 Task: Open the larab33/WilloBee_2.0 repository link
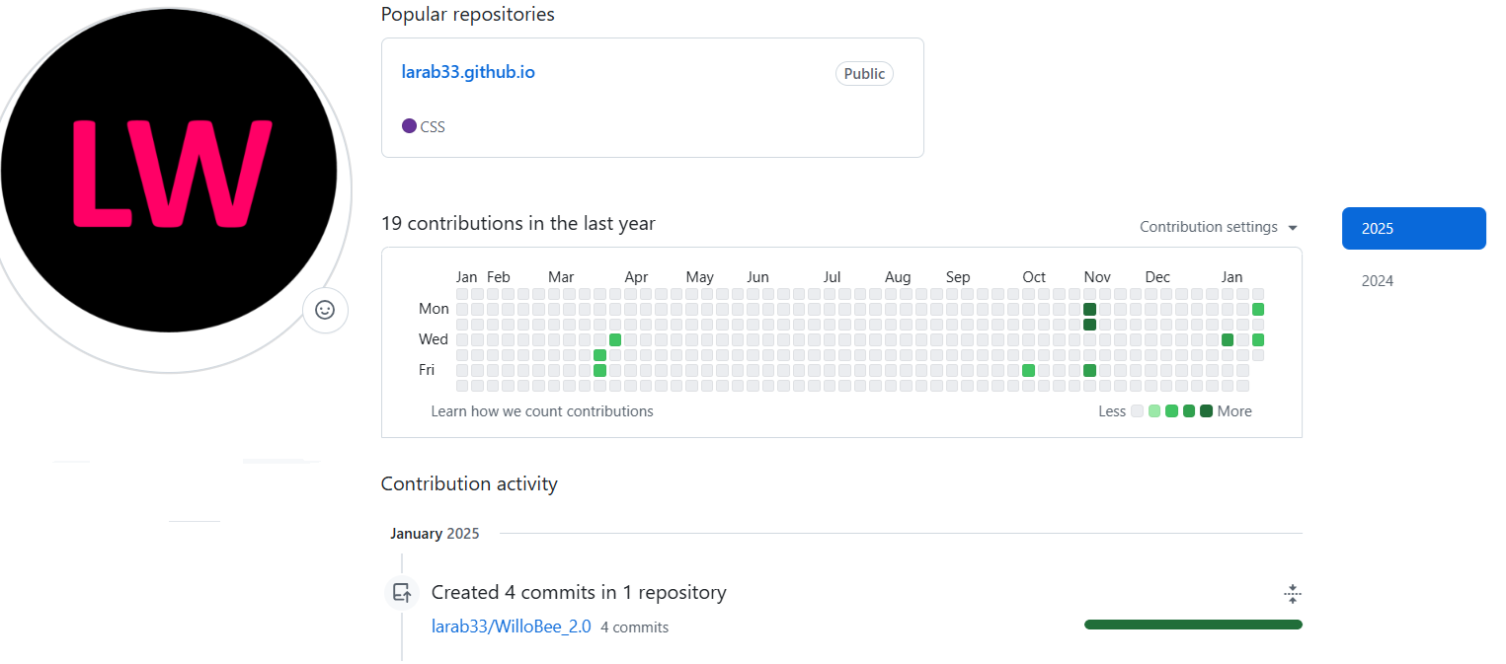click(x=511, y=627)
